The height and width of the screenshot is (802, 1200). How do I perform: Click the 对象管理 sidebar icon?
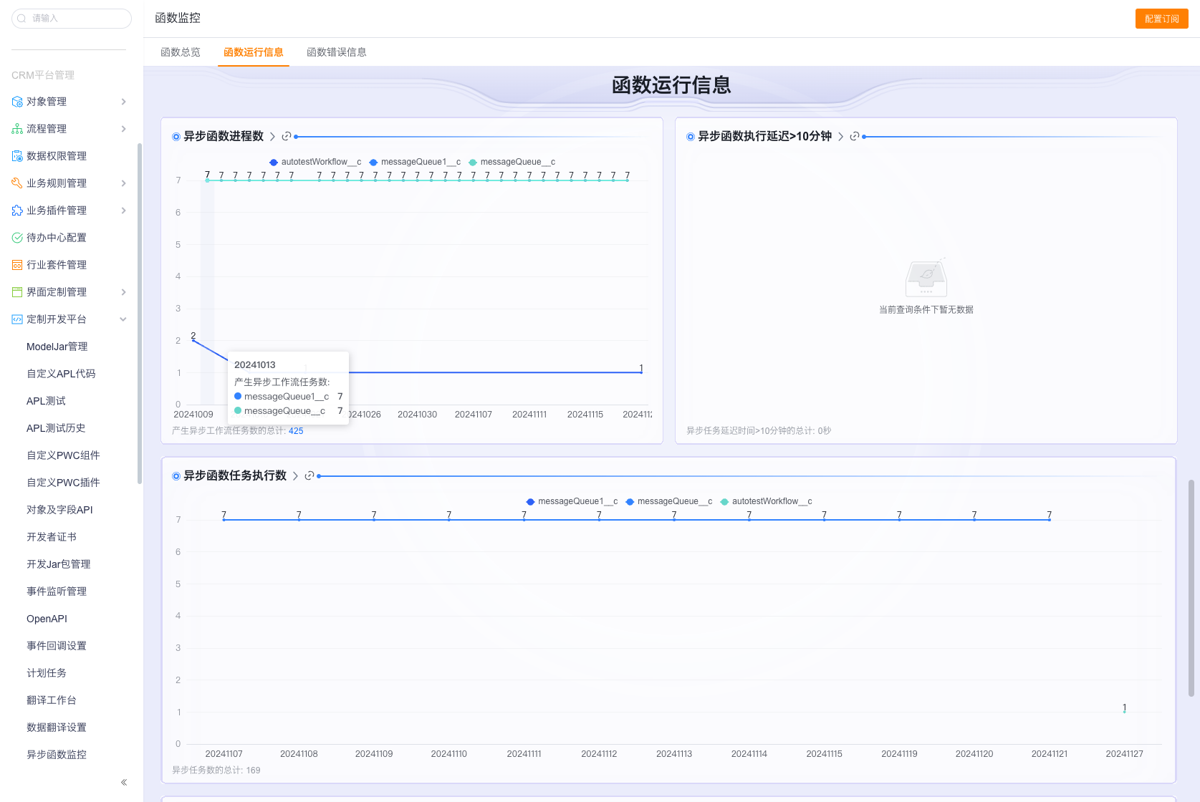point(17,102)
